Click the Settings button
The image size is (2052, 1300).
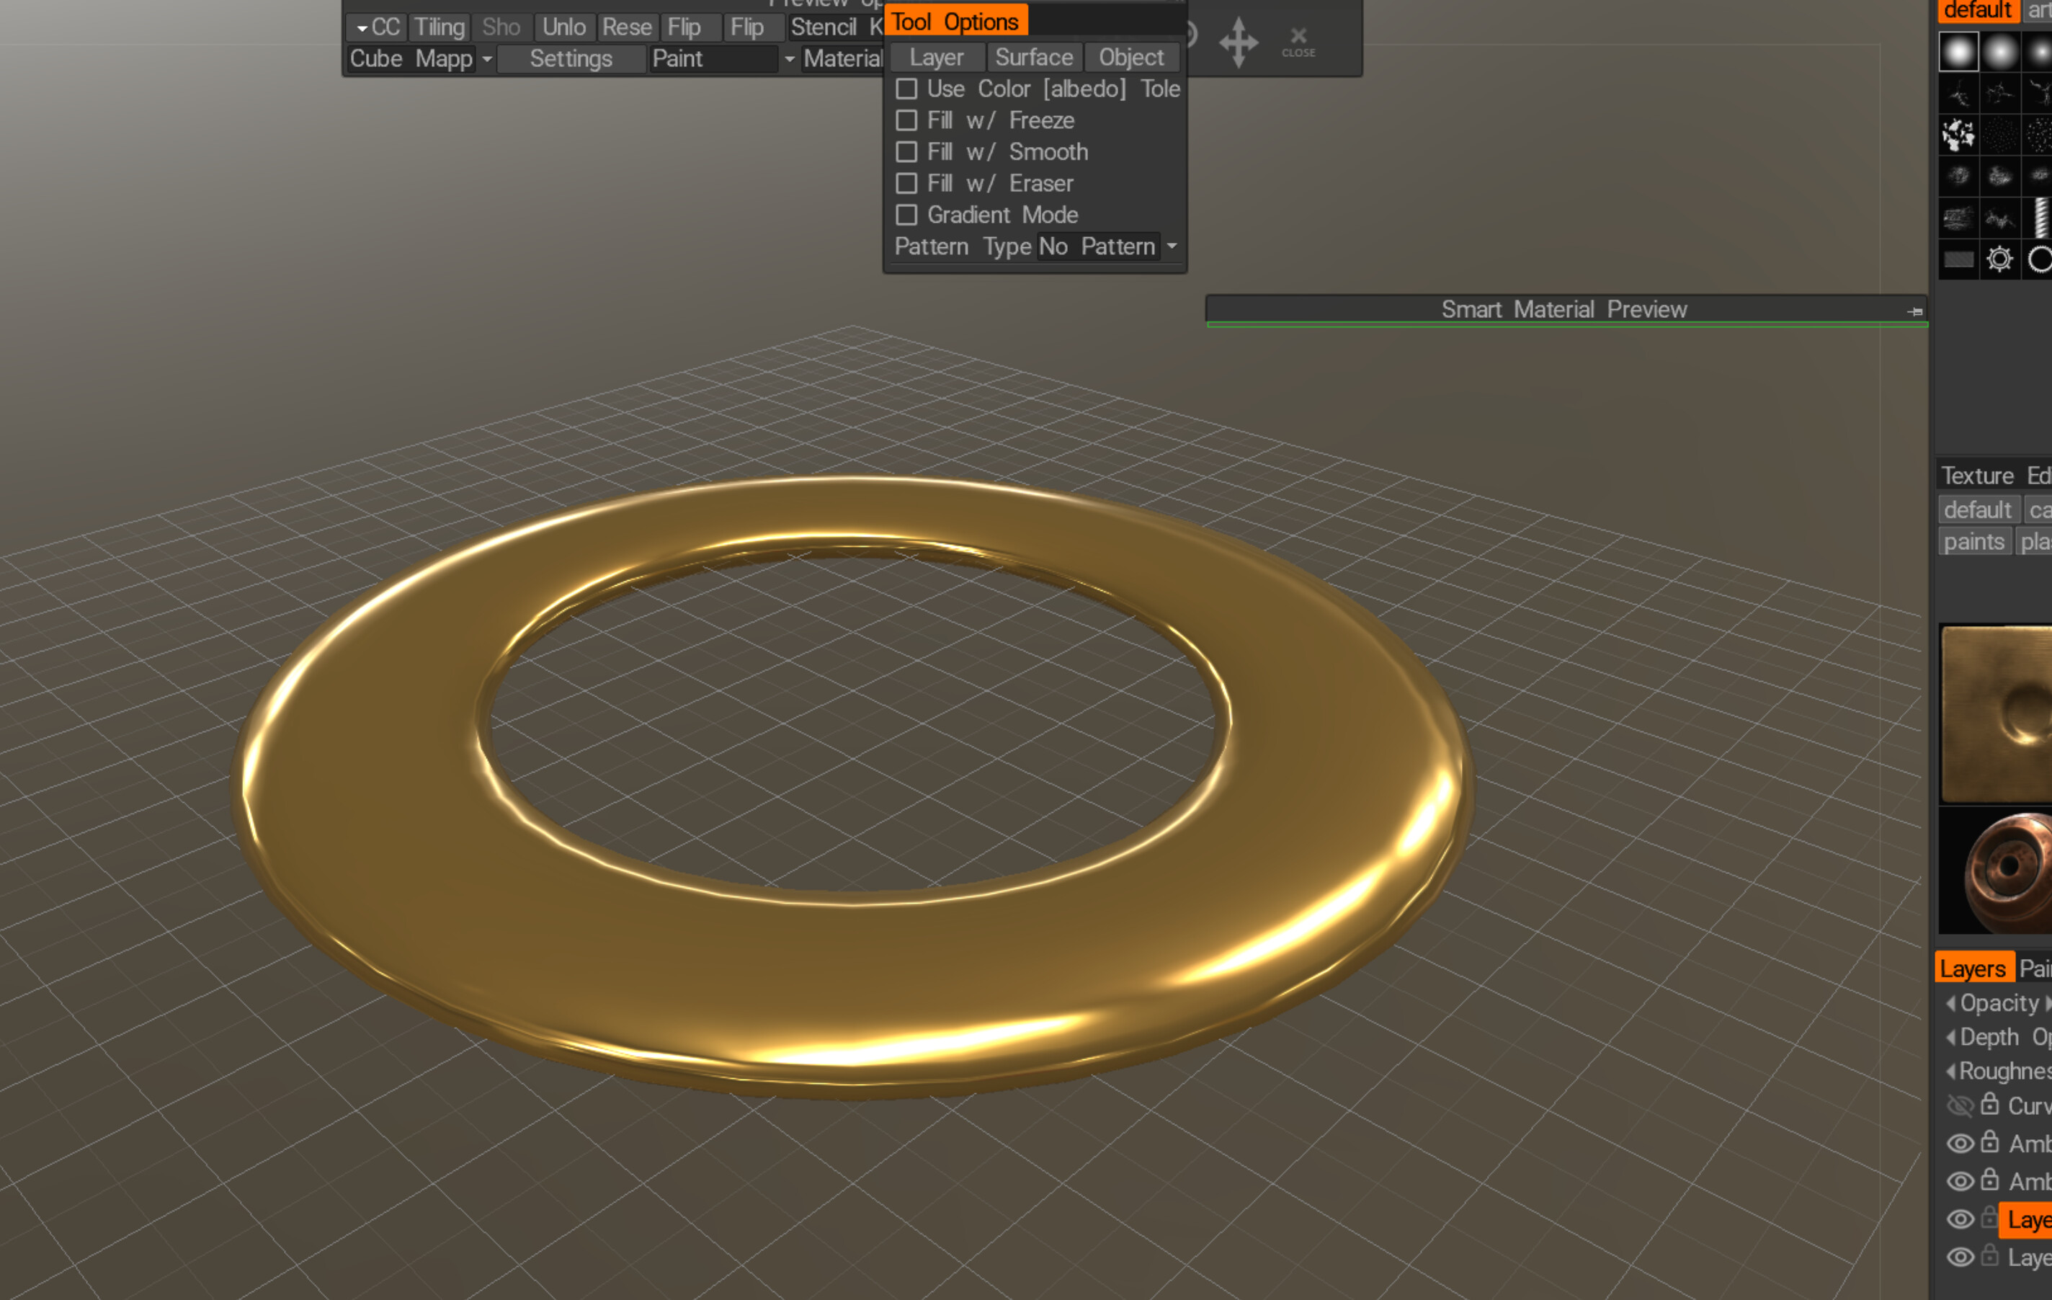tap(571, 59)
